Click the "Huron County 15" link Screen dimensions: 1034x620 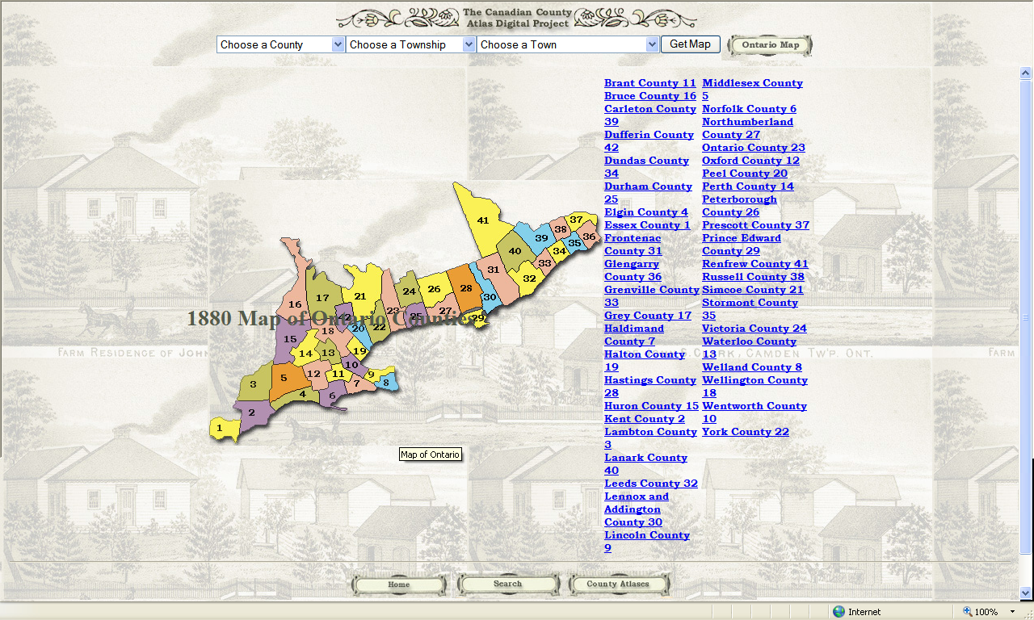coord(651,405)
